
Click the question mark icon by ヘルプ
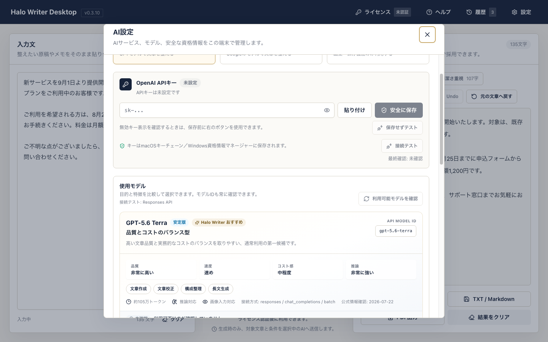tap(429, 12)
